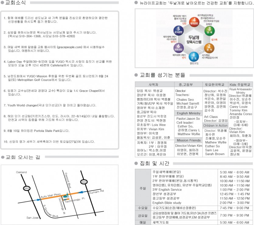The width and height of the screenshot is (254, 225).
Task: Click the 8:40 AM – 9:50 AM time entry
Action: tap(235, 177)
